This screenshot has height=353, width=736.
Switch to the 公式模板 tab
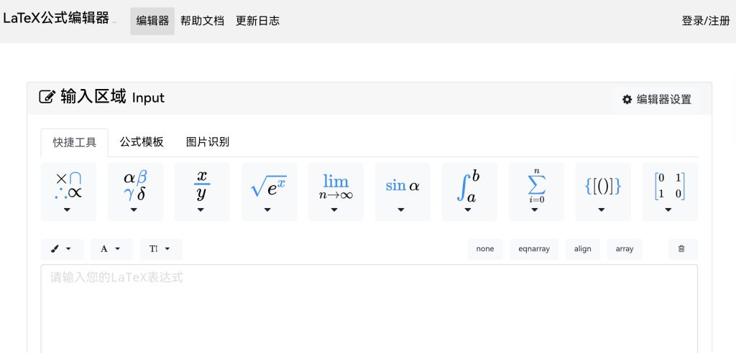(x=142, y=142)
